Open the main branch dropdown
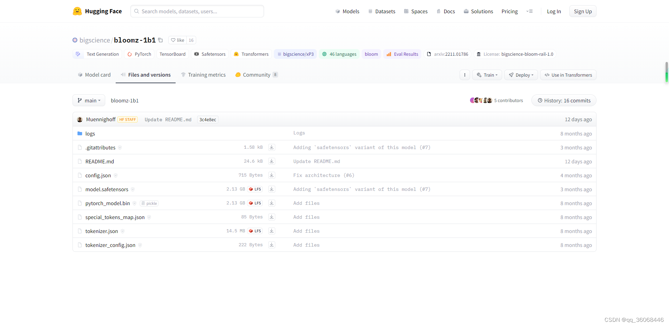The height and width of the screenshot is (326, 669). 89,100
